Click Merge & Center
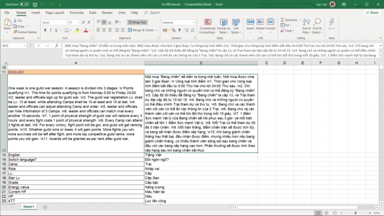384x216 pixels. [142, 30]
